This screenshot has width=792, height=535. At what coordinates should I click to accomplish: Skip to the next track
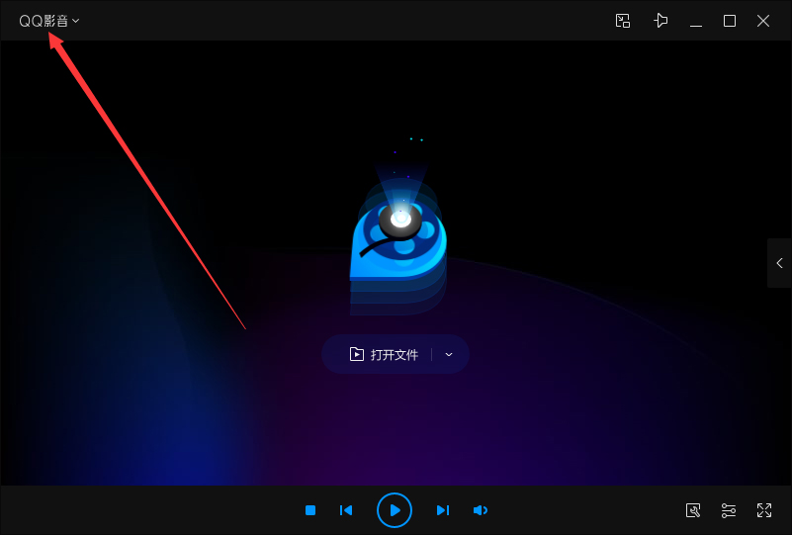(443, 510)
